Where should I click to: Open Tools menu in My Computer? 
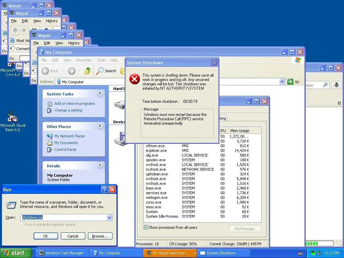point(101,60)
